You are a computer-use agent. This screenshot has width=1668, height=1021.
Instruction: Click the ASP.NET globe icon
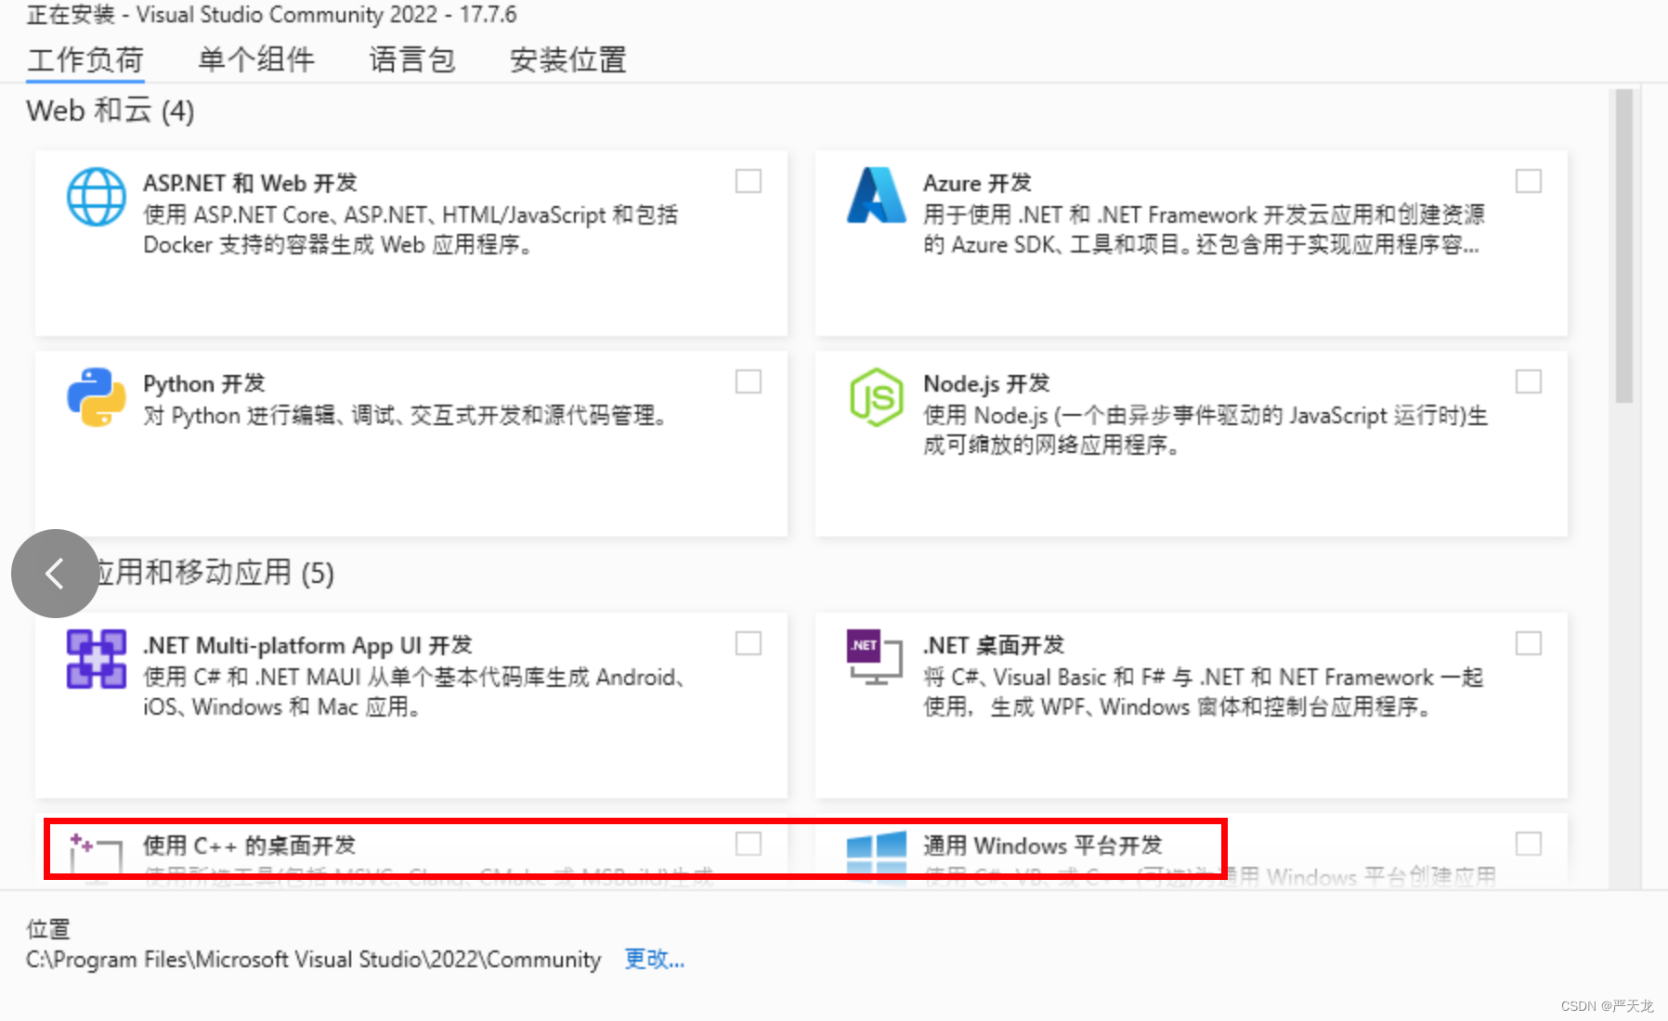97,197
